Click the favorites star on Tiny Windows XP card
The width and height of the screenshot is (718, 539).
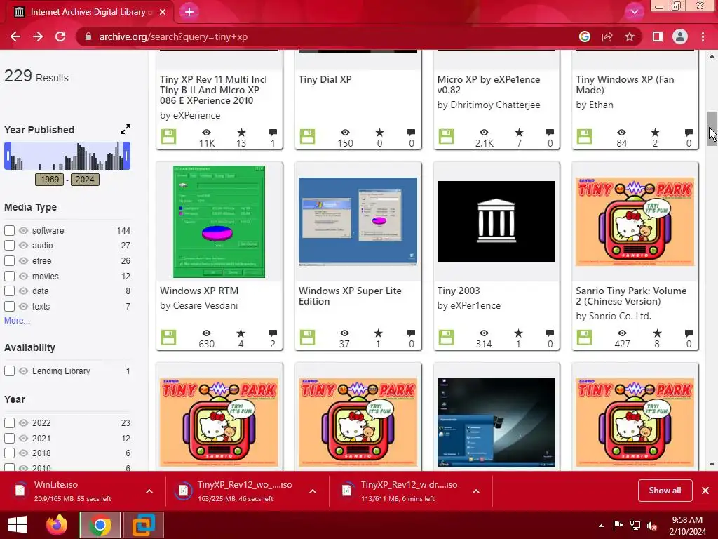click(656, 133)
